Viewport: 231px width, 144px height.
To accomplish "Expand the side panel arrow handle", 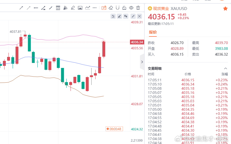I will point(142,62).
